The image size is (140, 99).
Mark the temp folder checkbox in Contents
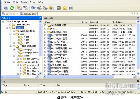[45, 29]
